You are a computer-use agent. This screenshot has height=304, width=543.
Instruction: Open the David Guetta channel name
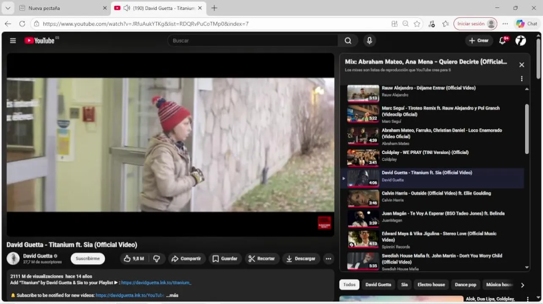point(38,256)
